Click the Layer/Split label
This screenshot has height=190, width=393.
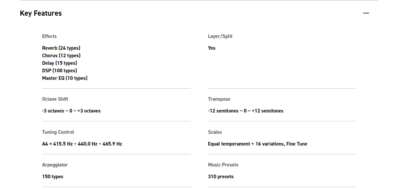click(x=220, y=36)
